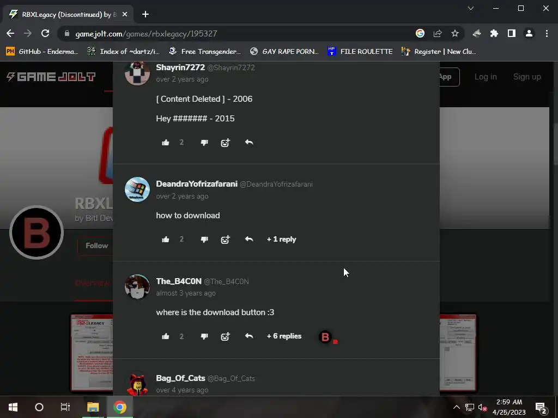Open the Shayrin7272 username link
558x418 pixels.
(x=180, y=67)
